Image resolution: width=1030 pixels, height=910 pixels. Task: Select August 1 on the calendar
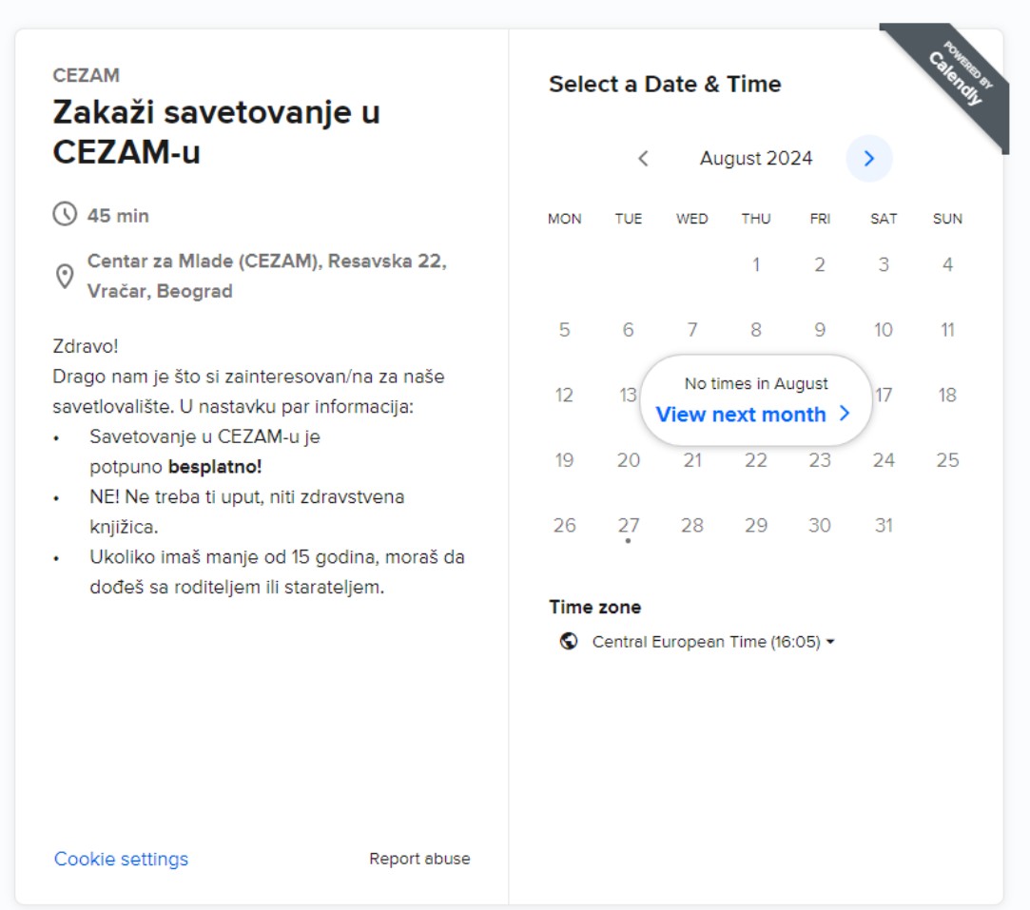click(x=756, y=265)
